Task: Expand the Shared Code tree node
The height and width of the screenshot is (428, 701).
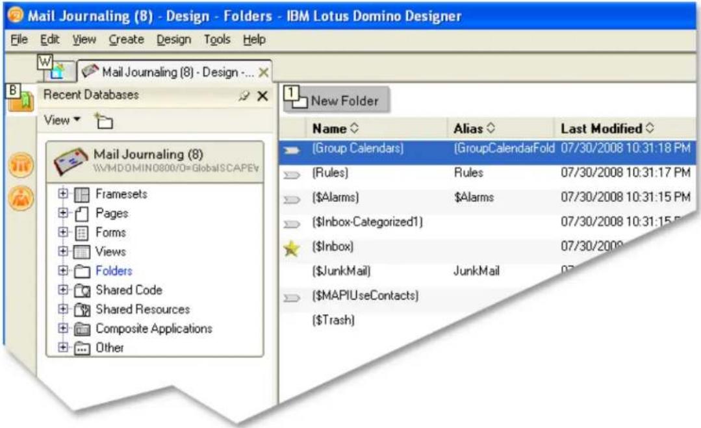Action: pos(63,290)
